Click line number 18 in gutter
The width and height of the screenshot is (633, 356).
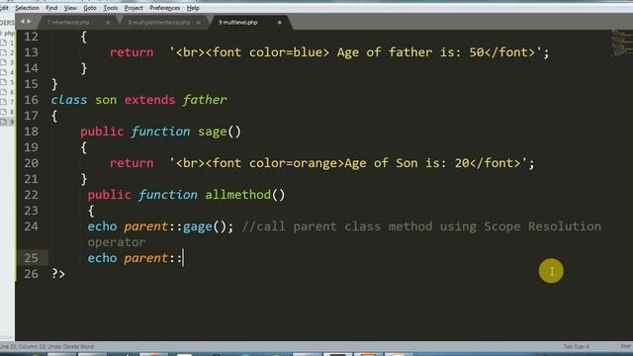point(31,132)
